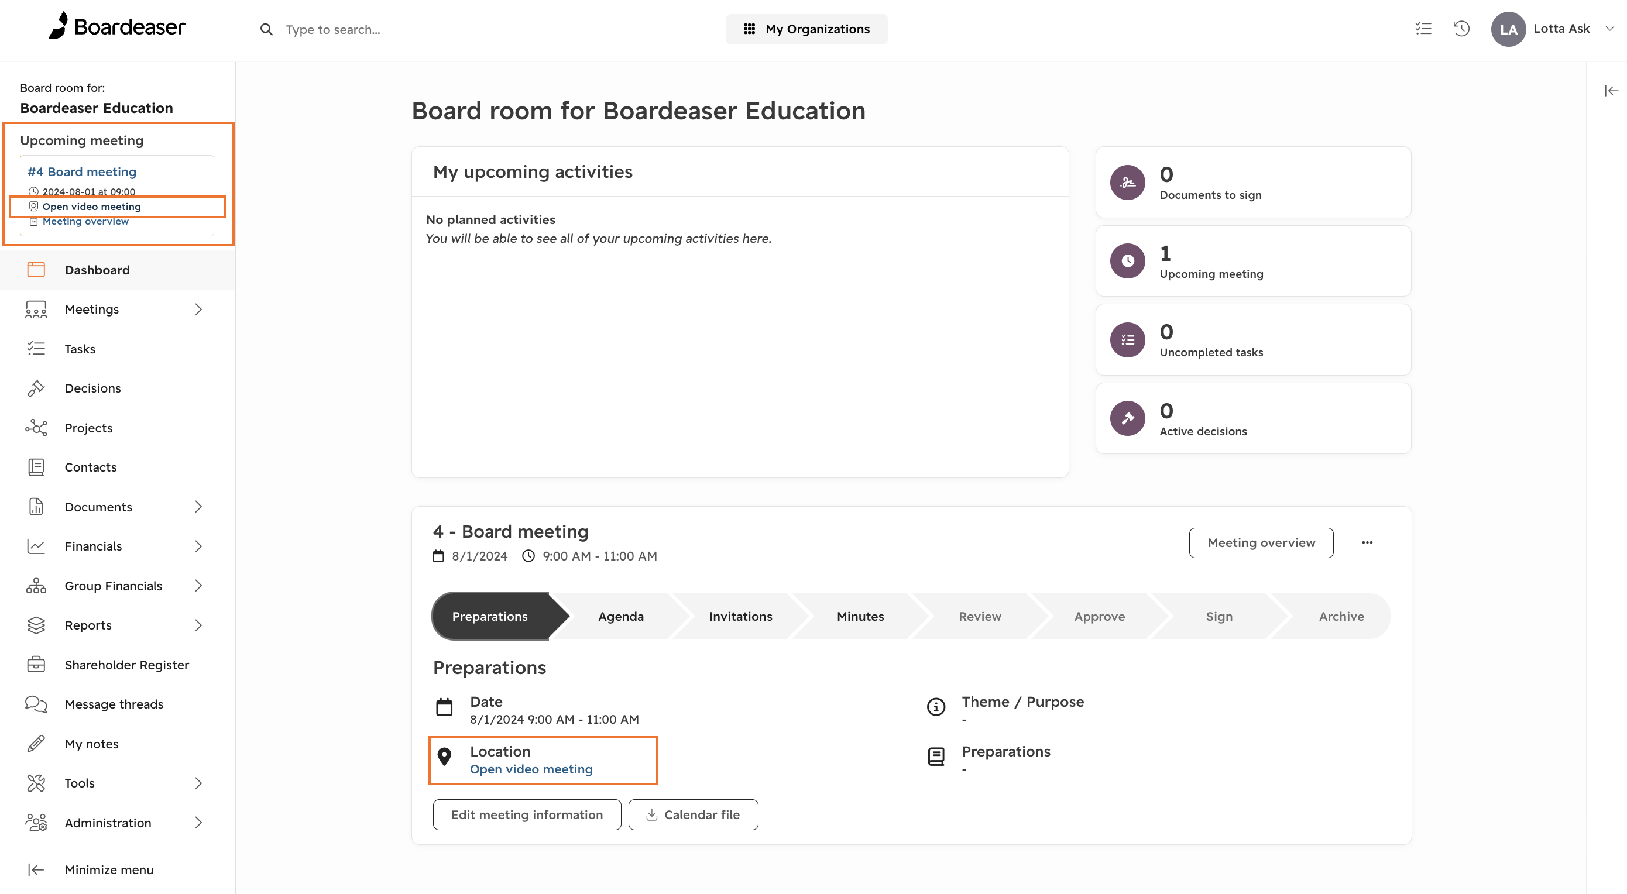Click the Preparations book icon
The width and height of the screenshot is (1627, 894).
click(936, 757)
